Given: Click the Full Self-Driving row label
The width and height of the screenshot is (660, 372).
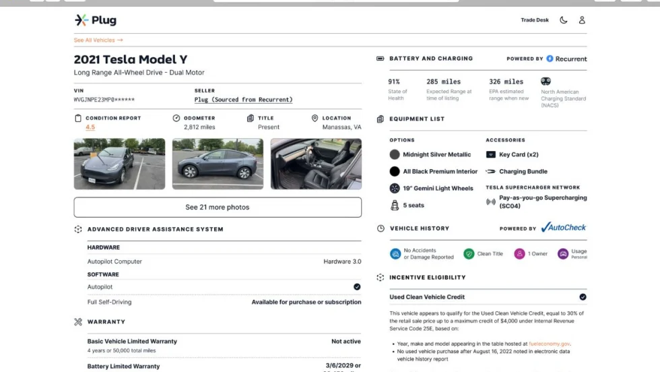Looking at the screenshot, I should point(109,302).
